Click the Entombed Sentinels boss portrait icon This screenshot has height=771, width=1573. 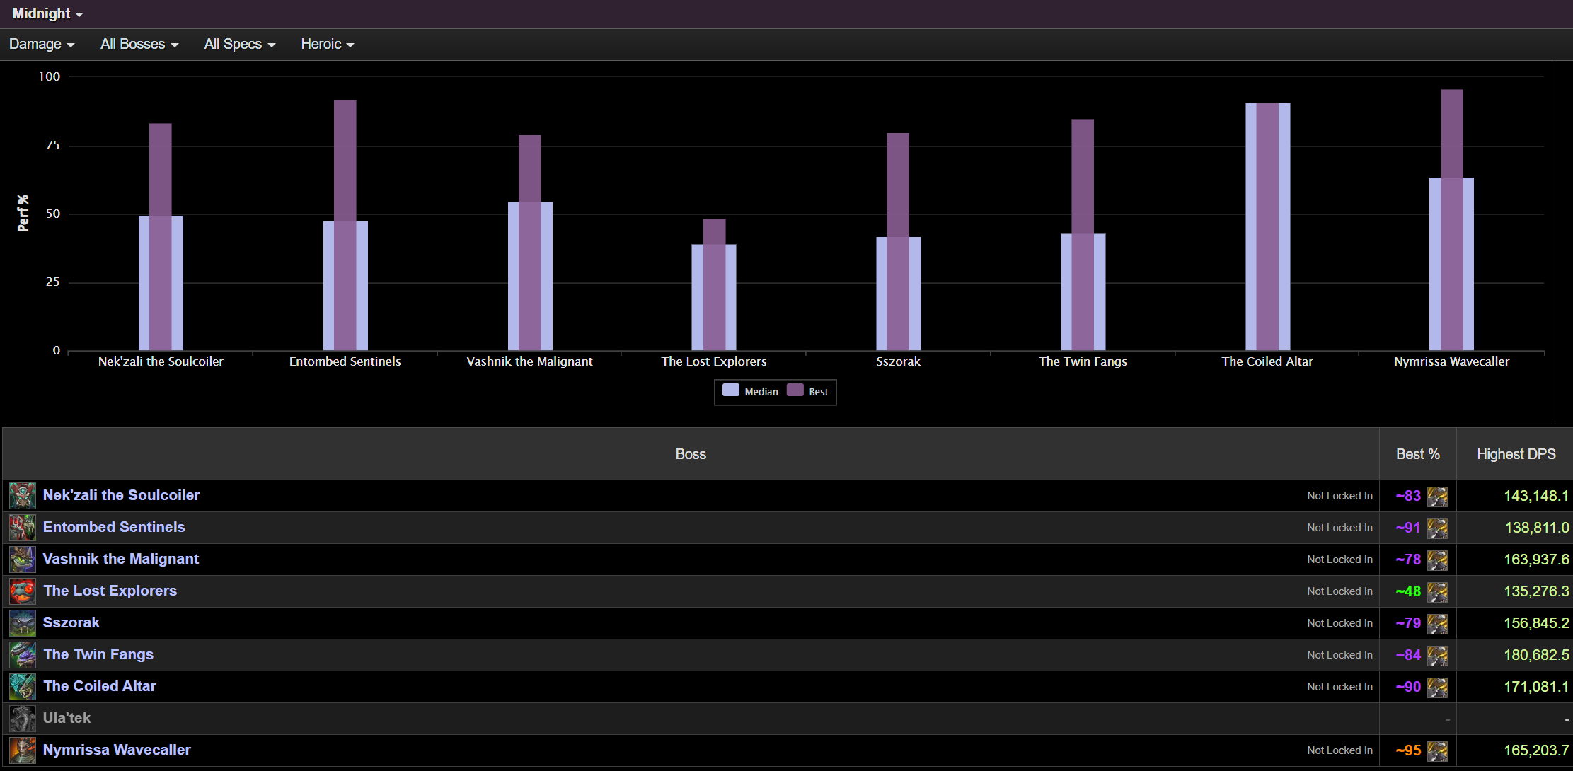(23, 528)
